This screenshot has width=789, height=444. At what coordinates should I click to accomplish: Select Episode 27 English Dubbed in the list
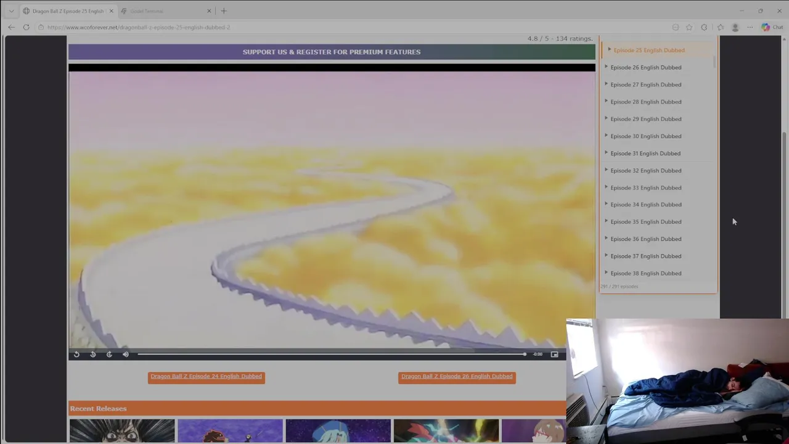pyautogui.click(x=645, y=84)
